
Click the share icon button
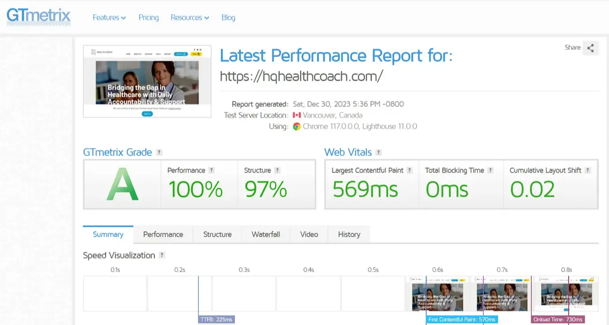pyautogui.click(x=590, y=48)
